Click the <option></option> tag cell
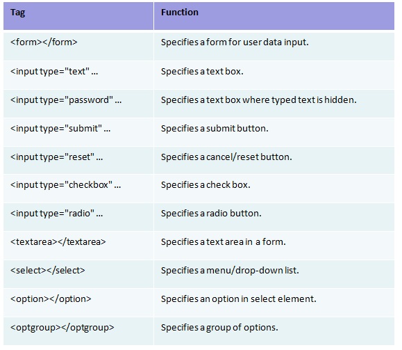 [78, 303]
